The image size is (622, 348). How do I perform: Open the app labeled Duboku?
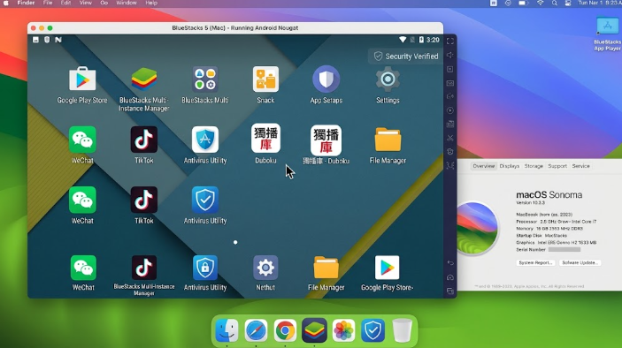point(265,139)
